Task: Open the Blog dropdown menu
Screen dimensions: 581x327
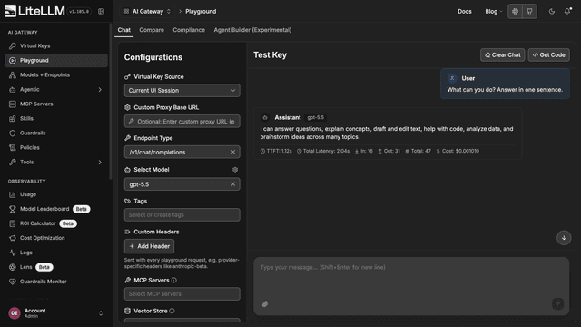Action: tap(494, 12)
